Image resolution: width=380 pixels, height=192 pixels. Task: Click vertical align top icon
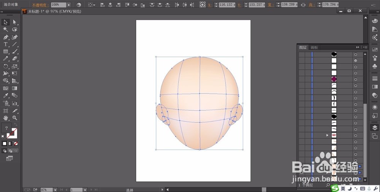pos(127,5)
